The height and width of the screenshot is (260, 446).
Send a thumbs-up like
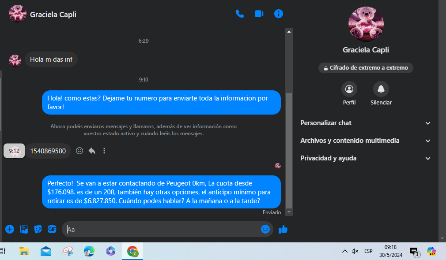click(x=283, y=229)
